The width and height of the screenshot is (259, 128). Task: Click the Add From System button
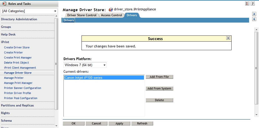coord(159,88)
